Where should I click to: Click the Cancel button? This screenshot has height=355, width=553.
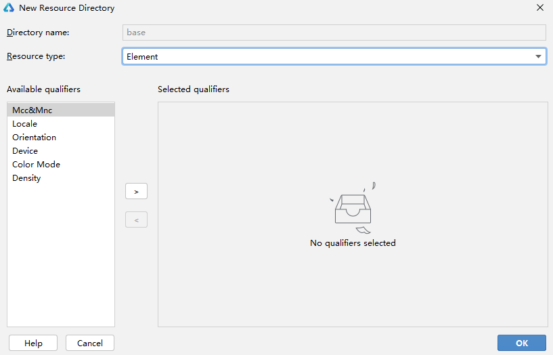[90, 343]
